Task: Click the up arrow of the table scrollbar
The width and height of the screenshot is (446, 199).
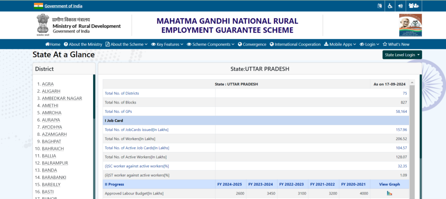Action: coord(412,82)
